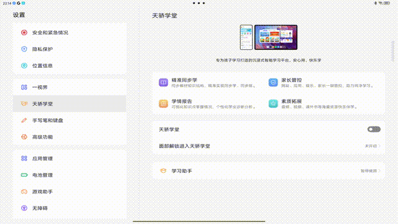Open the 安全和紧急情况 red icon

[x=24, y=32]
